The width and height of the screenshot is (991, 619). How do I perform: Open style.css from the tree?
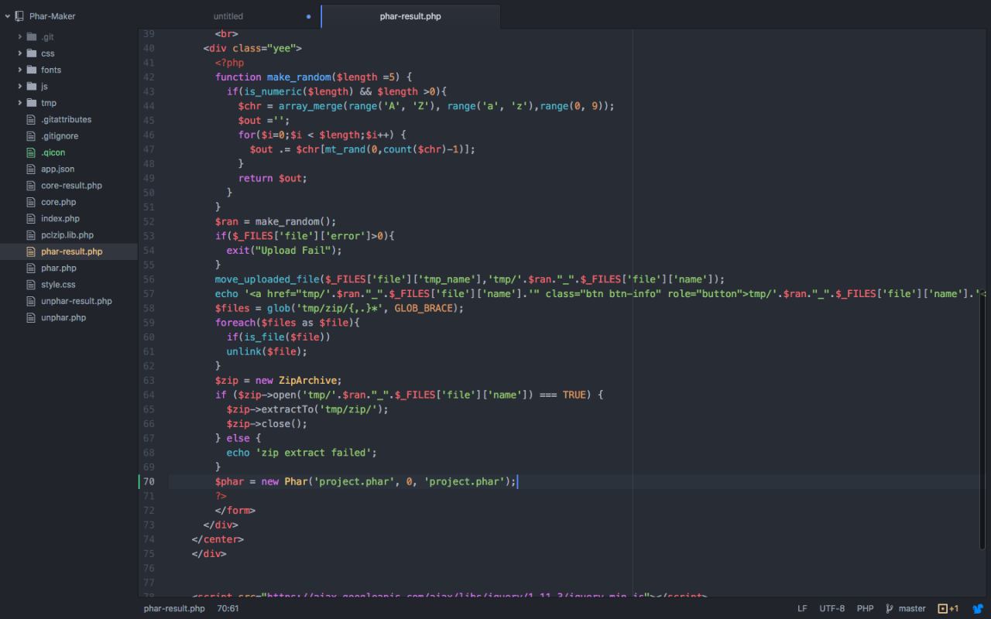pyautogui.click(x=58, y=285)
